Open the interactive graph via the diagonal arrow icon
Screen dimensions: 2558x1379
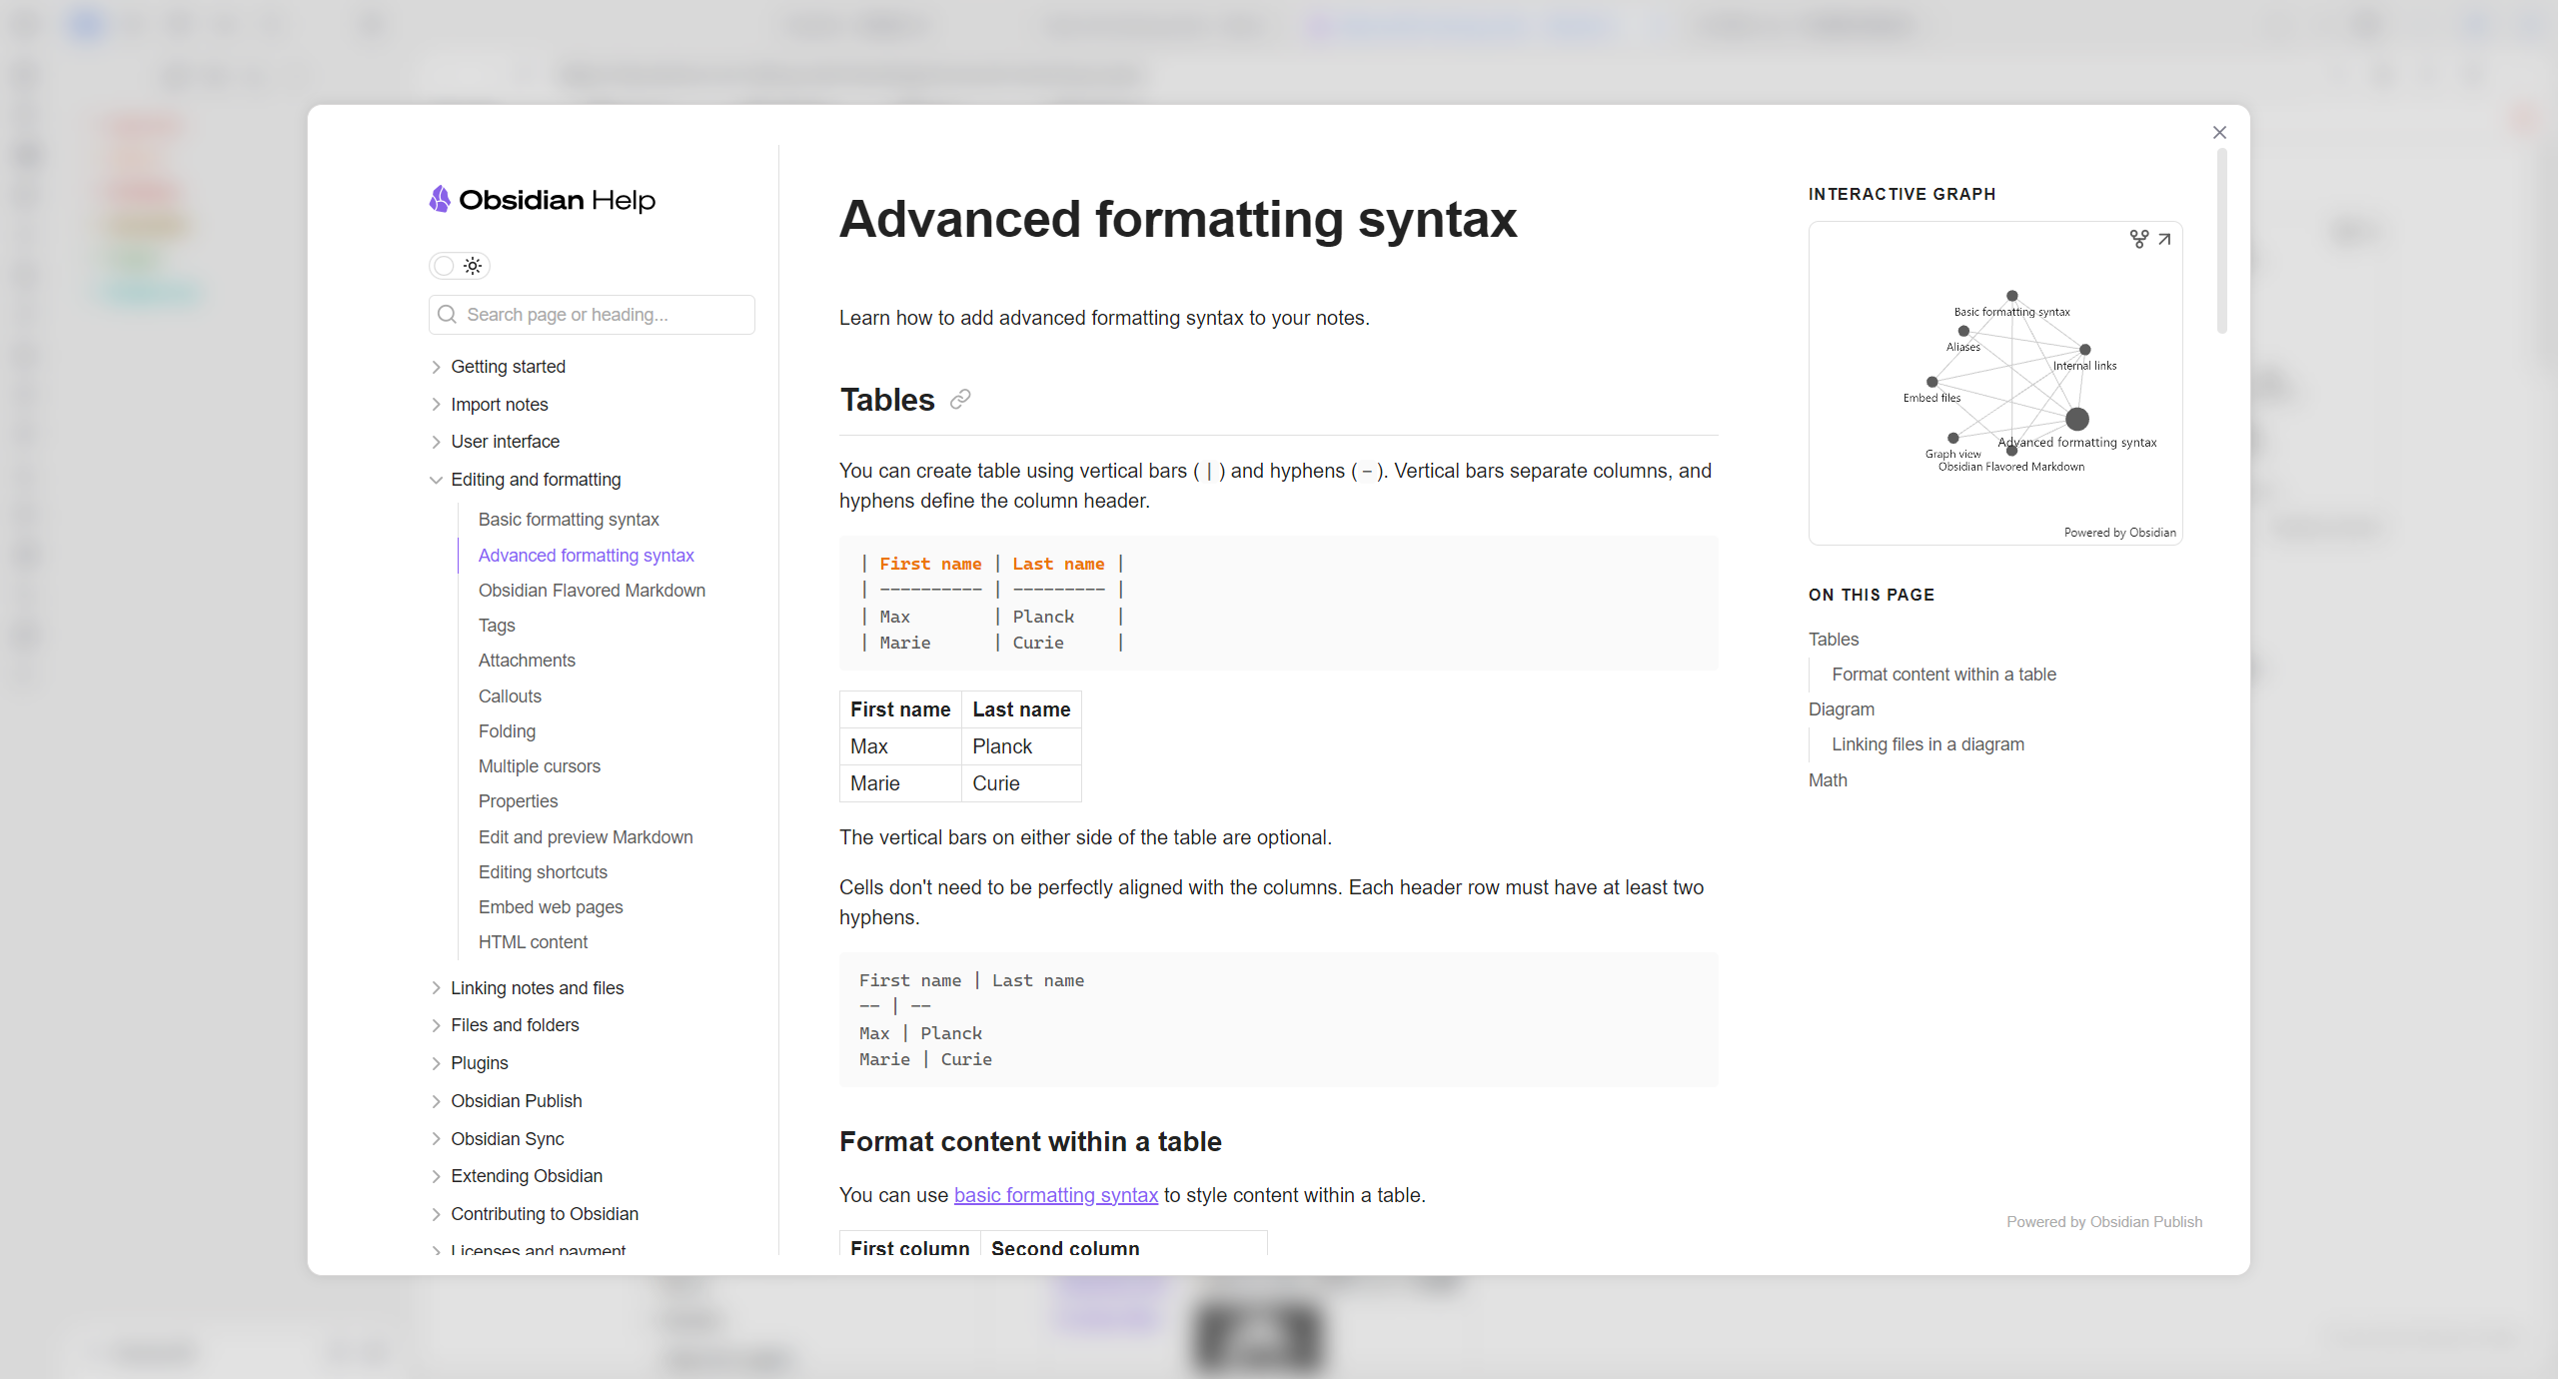tap(2164, 239)
